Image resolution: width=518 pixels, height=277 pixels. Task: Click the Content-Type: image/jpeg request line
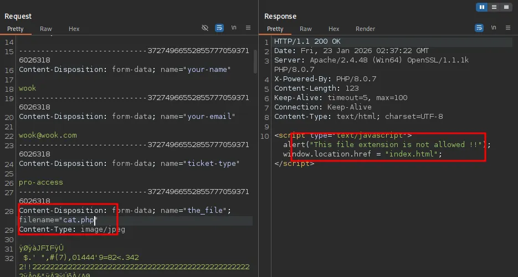coord(72,229)
